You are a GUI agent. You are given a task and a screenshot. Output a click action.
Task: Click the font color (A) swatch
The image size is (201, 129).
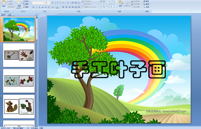[x=57, y=7]
